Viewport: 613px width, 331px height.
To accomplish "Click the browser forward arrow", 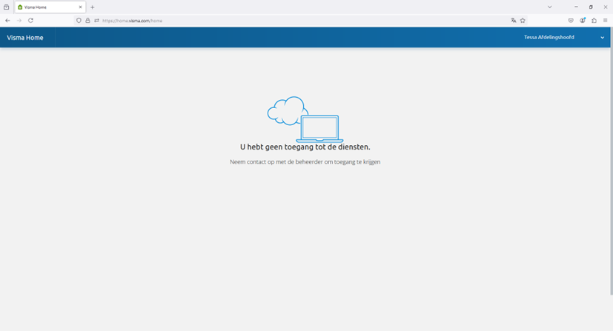I will [19, 21].
